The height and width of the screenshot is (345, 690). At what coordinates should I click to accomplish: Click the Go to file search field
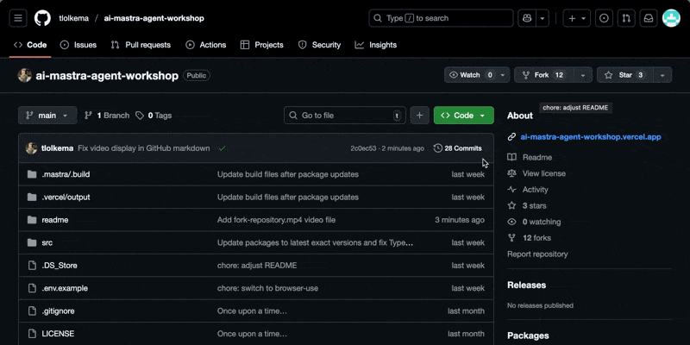(x=345, y=116)
